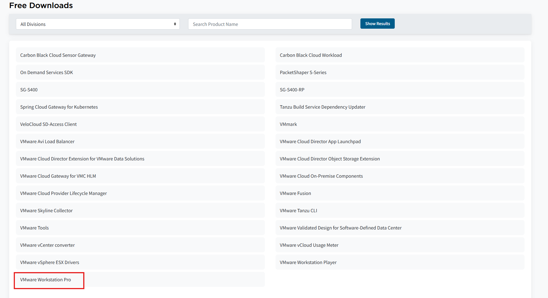Open Carbon Black Cloud Workload
This screenshot has height=298, width=548.
click(x=400, y=55)
